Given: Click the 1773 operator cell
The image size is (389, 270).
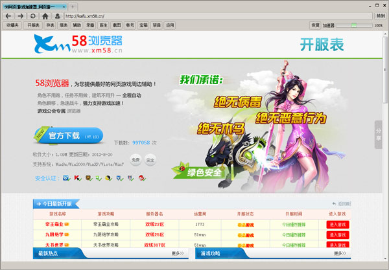Looking at the screenshot, I should [200, 225].
